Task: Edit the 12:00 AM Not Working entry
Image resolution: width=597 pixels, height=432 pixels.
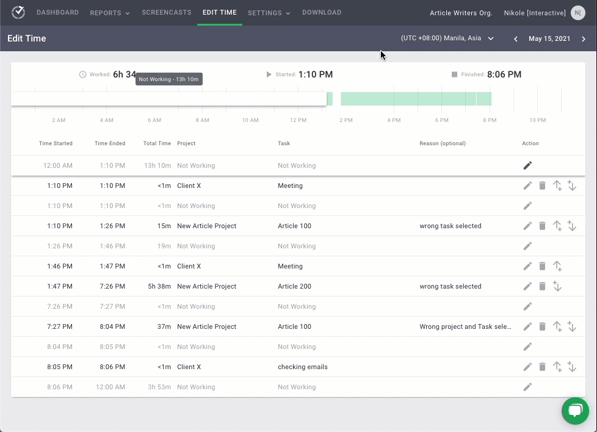Action: tap(527, 165)
